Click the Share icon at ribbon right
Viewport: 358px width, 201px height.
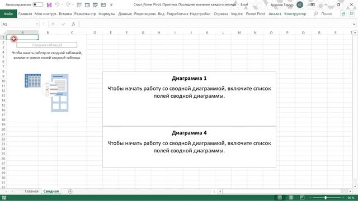(343, 13)
